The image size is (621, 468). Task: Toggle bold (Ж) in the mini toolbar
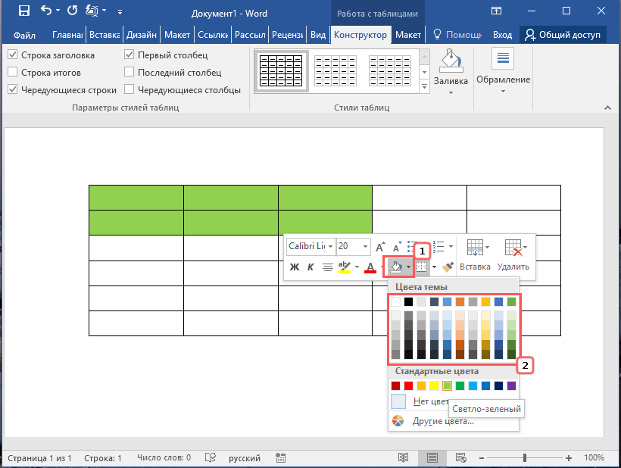[295, 267]
